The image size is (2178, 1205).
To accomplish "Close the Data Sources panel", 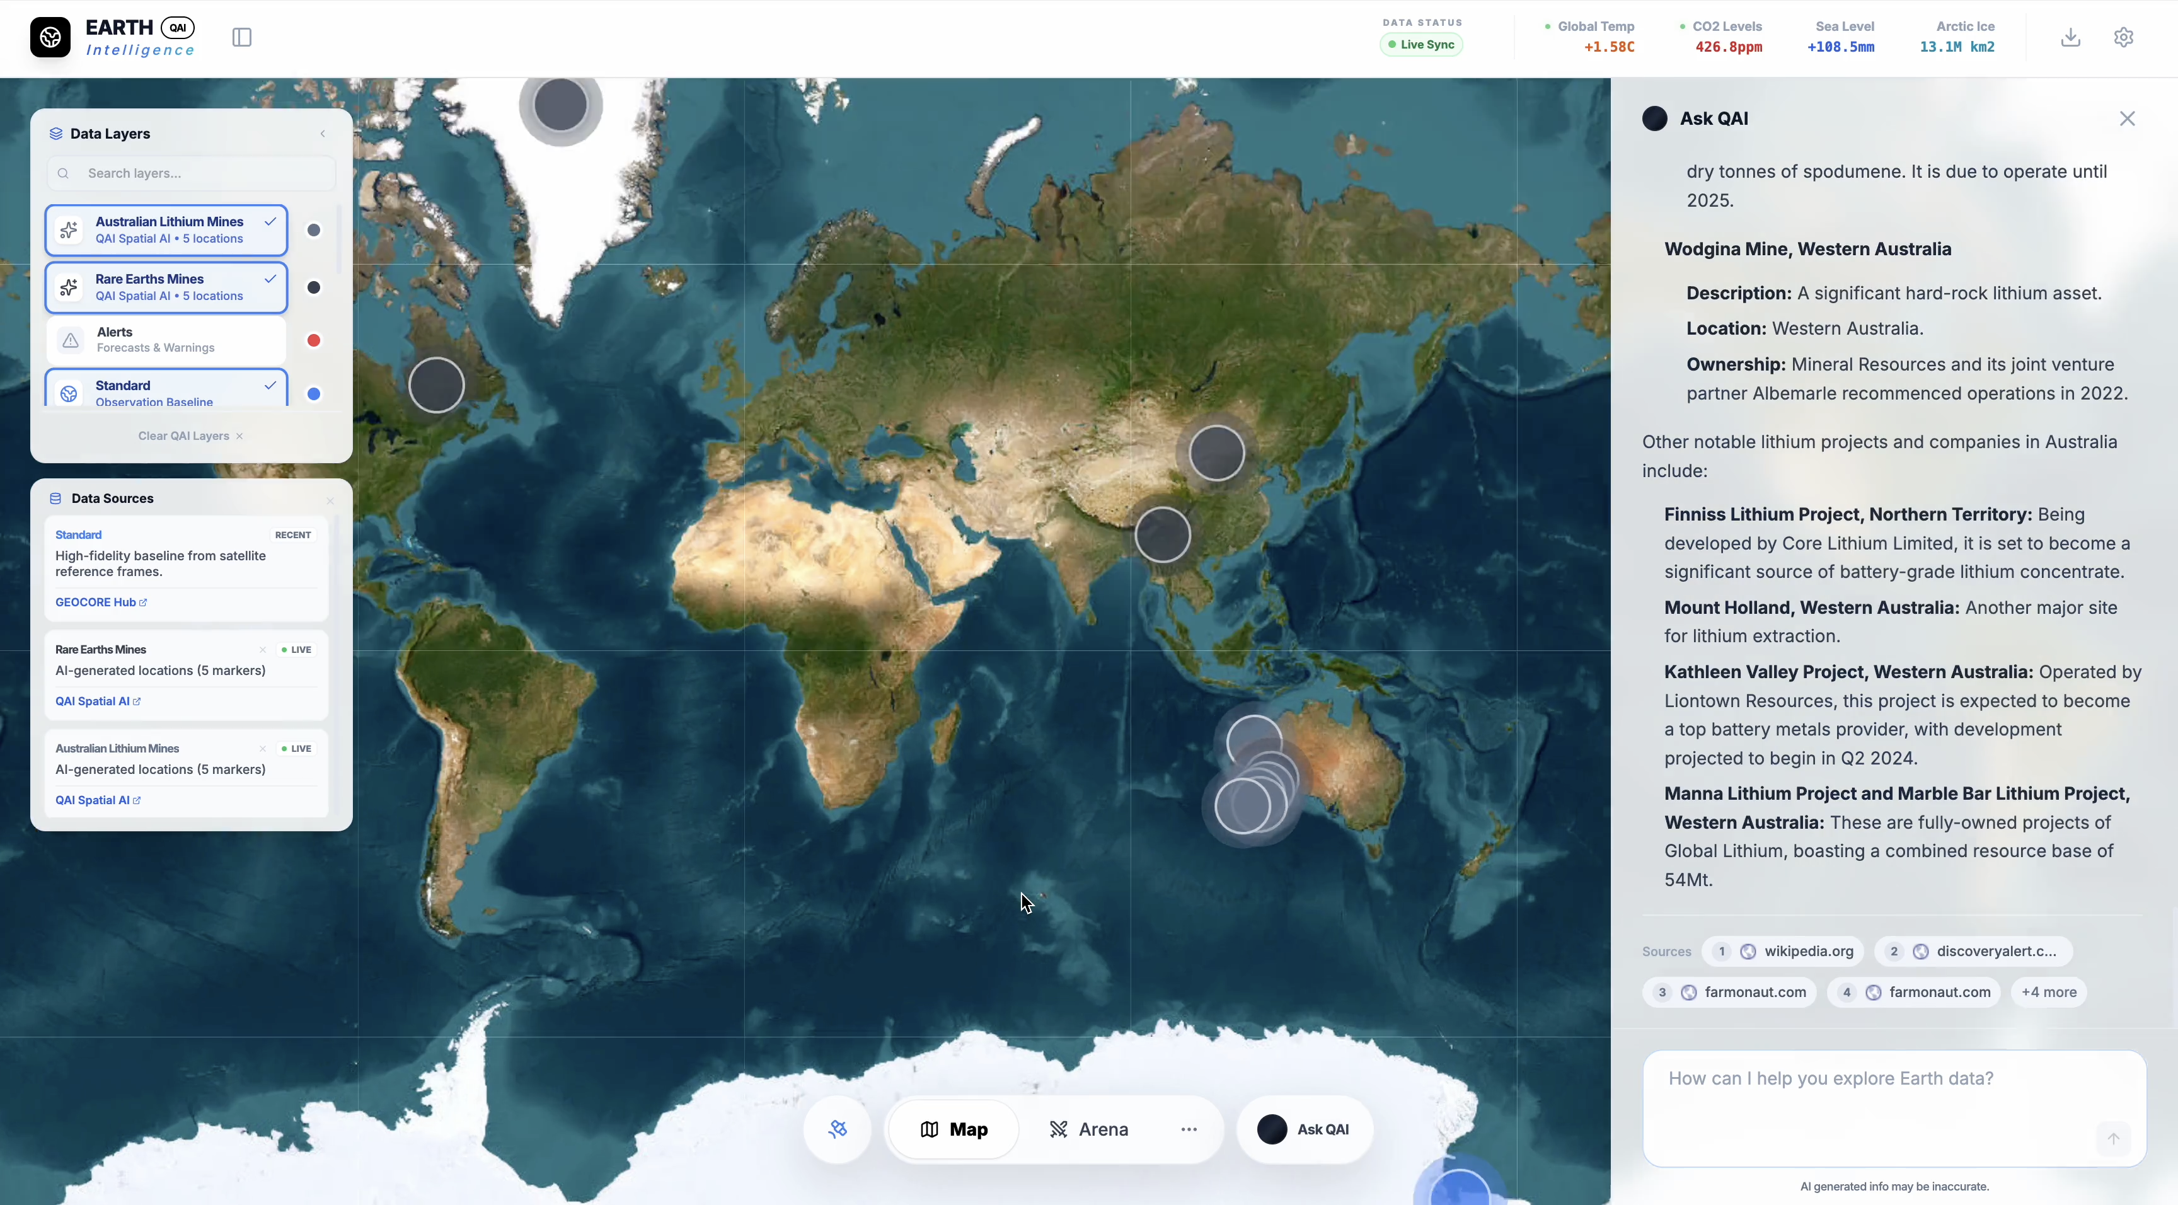I will click(x=331, y=500).
